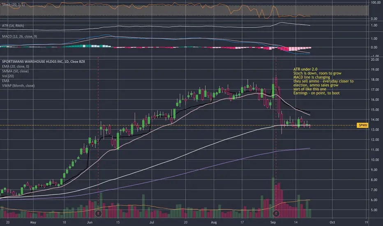Click the June earnings 'E' marker
The image size is (383, 226).
pos(98,213)
